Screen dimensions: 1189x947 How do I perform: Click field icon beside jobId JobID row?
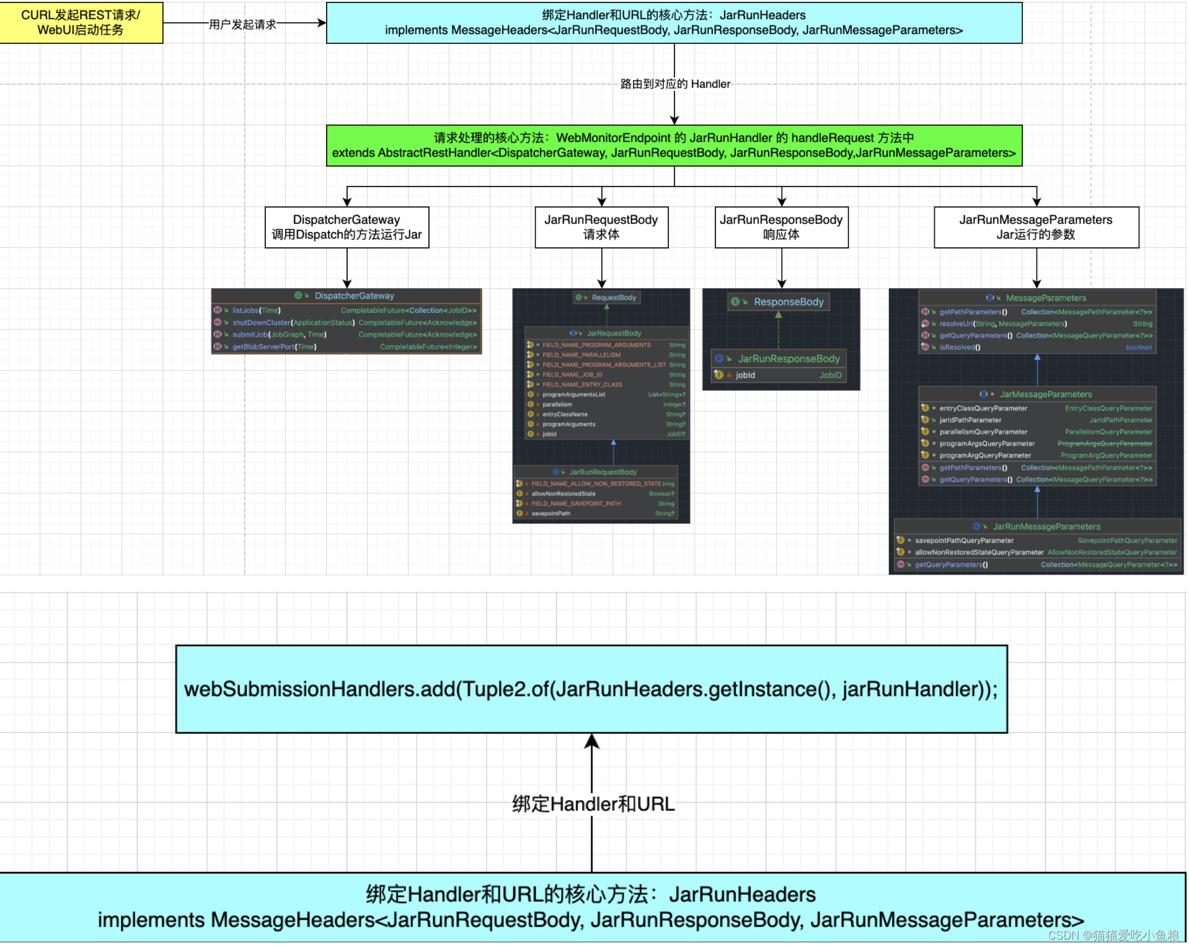pos(719,375)
